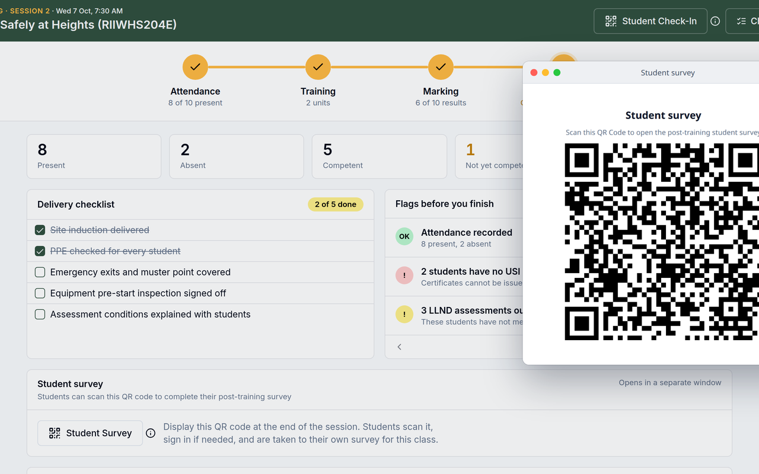Open the Attendance recorded flag

pyautogui.click(x=454, y=238)
